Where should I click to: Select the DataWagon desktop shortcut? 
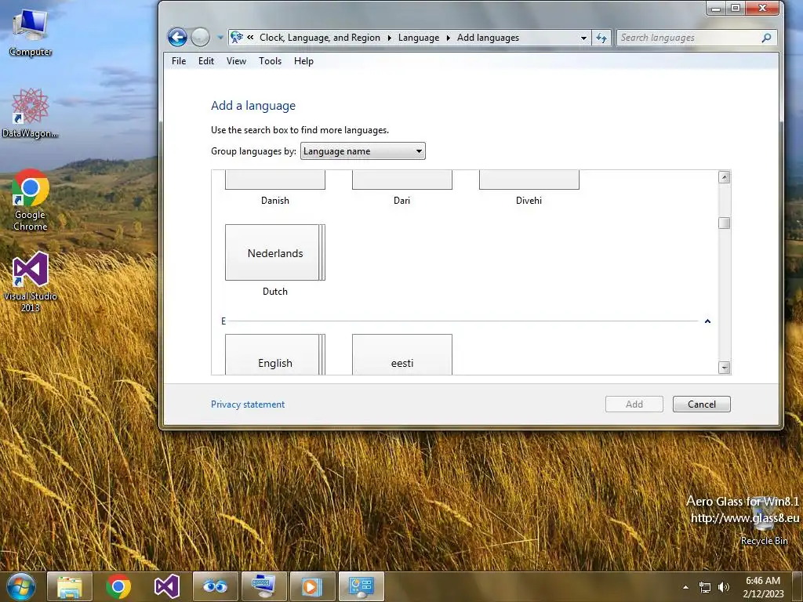point(31,113)
